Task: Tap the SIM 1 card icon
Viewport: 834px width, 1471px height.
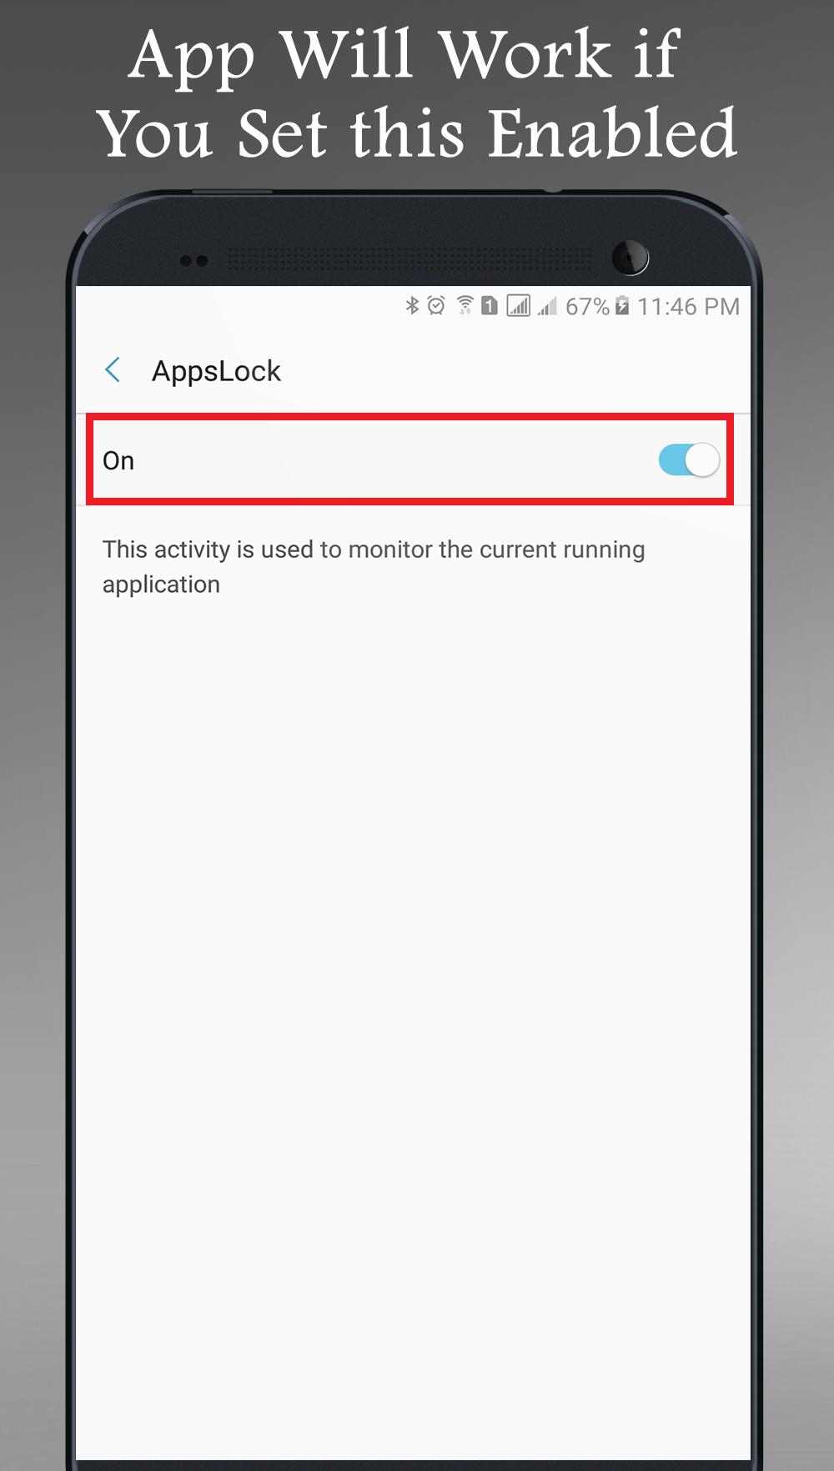Action: tap(490, 306)
